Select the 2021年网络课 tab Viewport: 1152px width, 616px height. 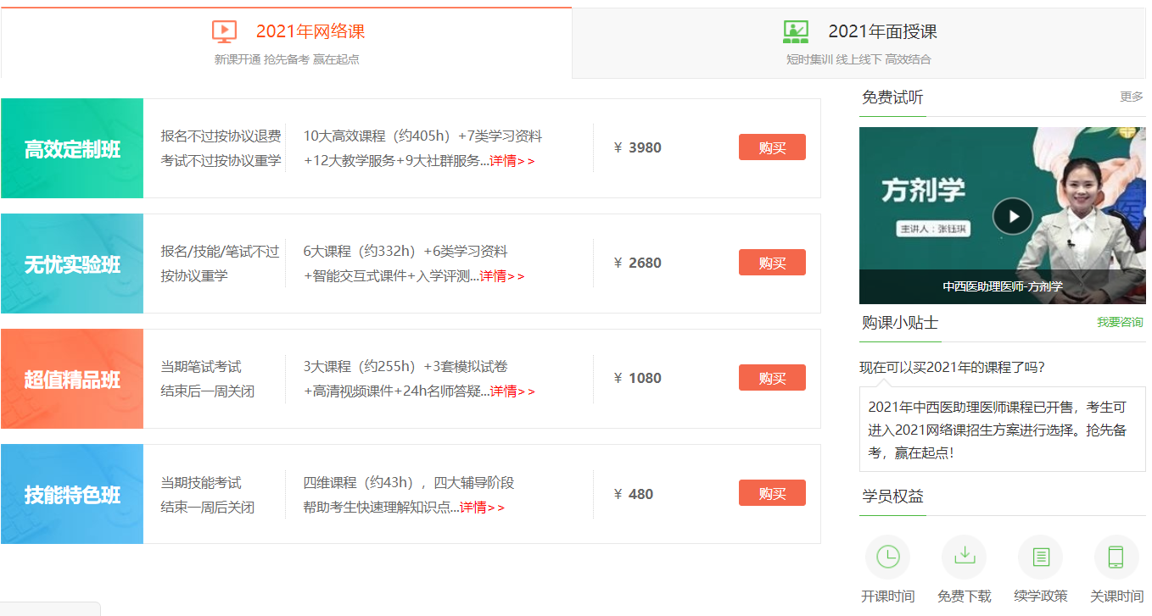(310, 32)
